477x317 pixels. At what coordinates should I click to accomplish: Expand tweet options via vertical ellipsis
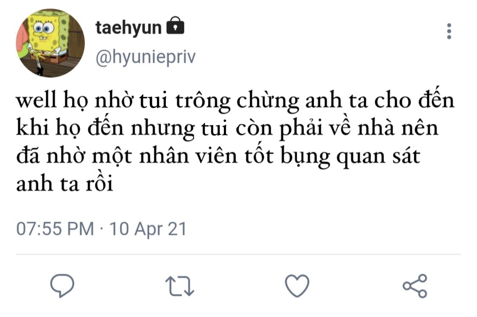pos(449,31)
